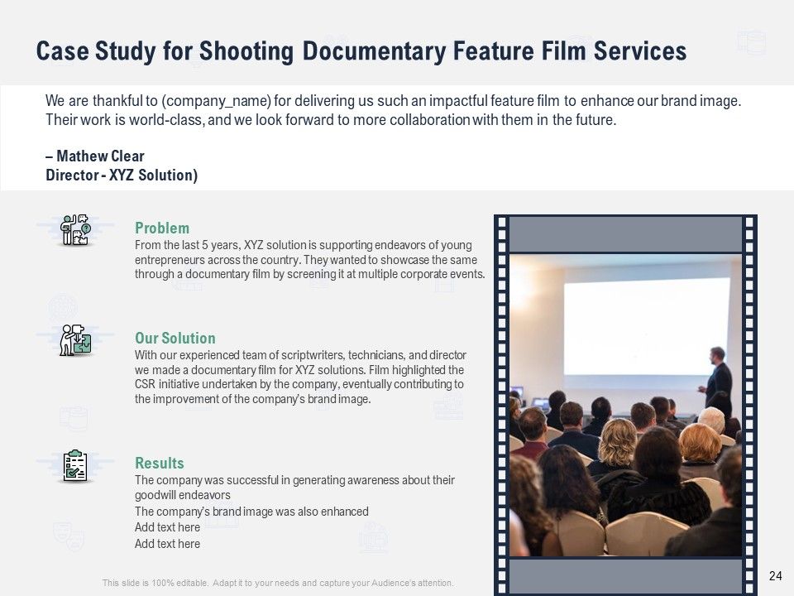The width and height of the screenshot is (794, 596).
Task: Click the slide number 24
Action: (x=775, y=576)
